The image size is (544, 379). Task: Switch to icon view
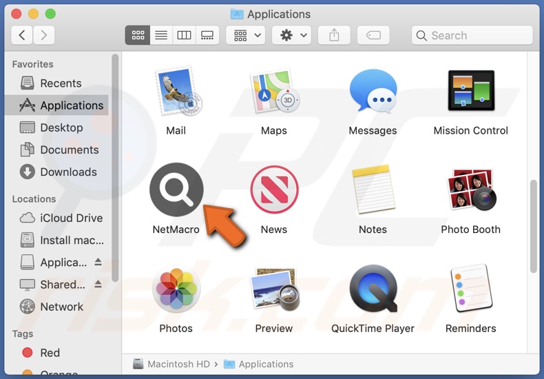pos(138,35)
